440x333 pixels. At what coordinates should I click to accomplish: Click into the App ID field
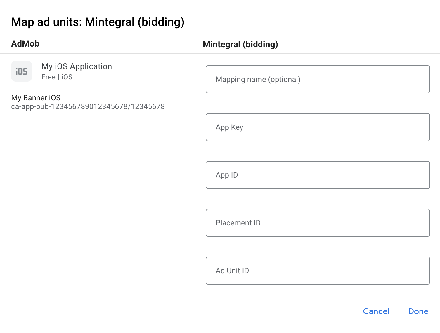point(318,175)
